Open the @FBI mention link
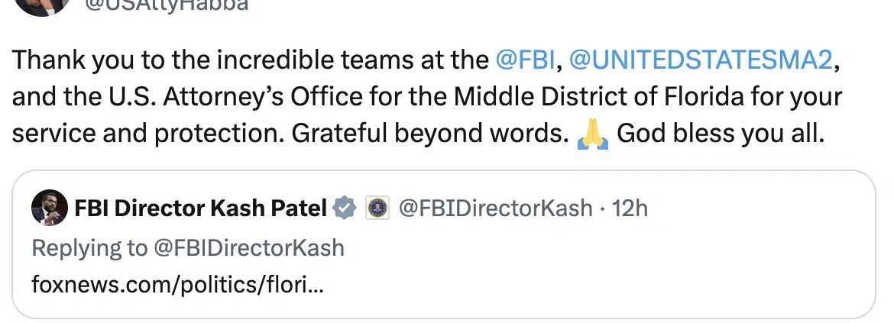 (x=525, y=60)
